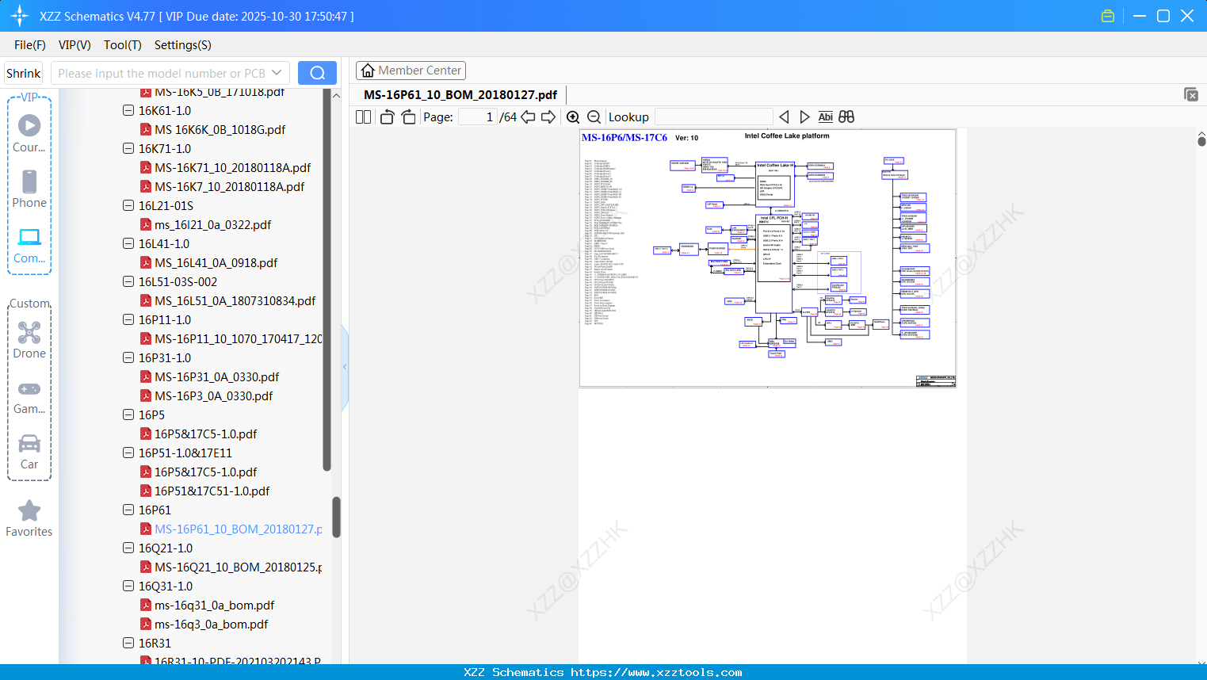This screenshot has width=1207, height=680.
Task: Click the Shrink button
Action: (x=24, y=73)
